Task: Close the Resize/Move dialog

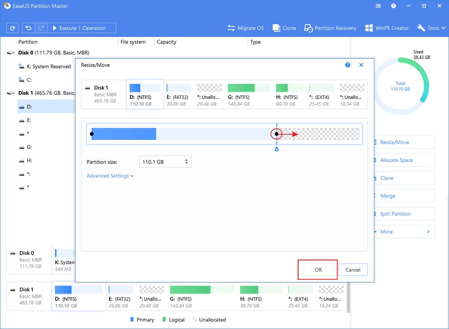Action: [361, 65]
